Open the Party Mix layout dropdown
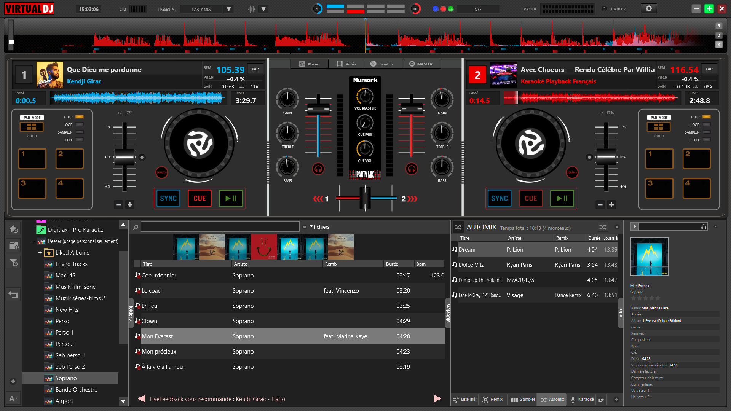 click(x=229, y=9)
